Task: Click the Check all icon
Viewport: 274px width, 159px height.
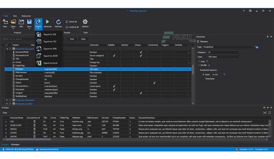Action: coord(67,22)
